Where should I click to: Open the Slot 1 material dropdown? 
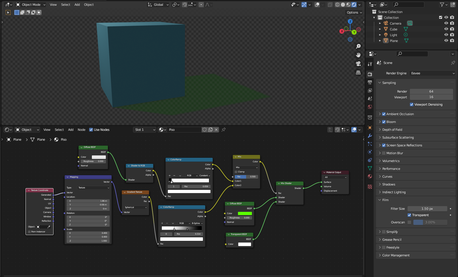pos(145,130)
